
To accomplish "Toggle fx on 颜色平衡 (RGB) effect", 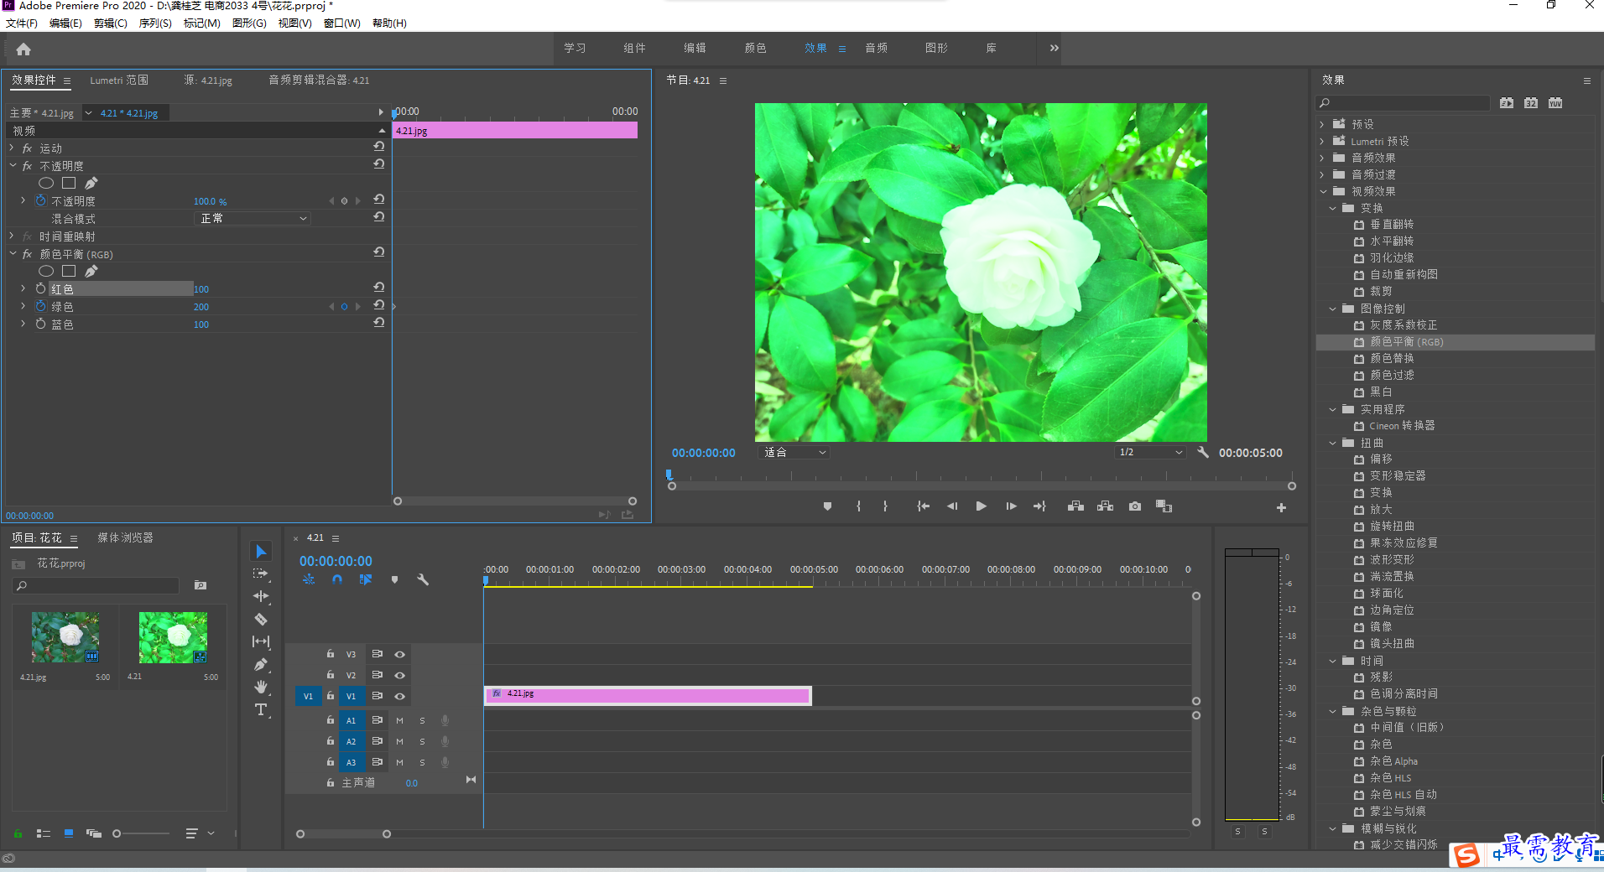I will click(x=28, y=254).
